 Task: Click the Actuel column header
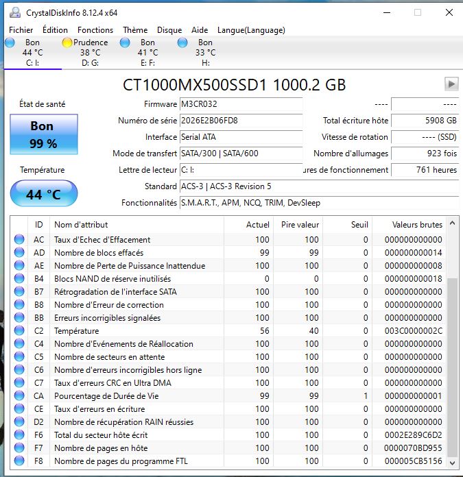pyautogui.click(x=249, y=225)
